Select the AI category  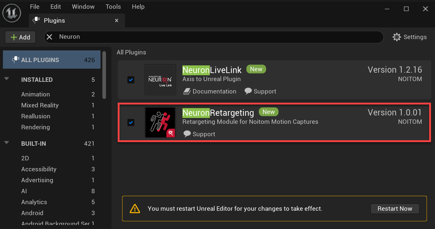[x=24, y=191]
